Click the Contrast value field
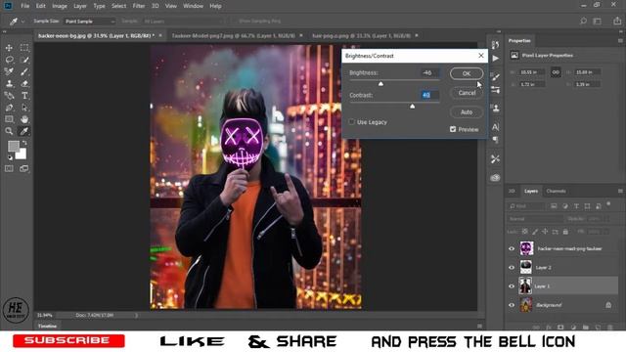Image resolution: width=626 pixels, height=352 pixels. [x=429, y=95]
